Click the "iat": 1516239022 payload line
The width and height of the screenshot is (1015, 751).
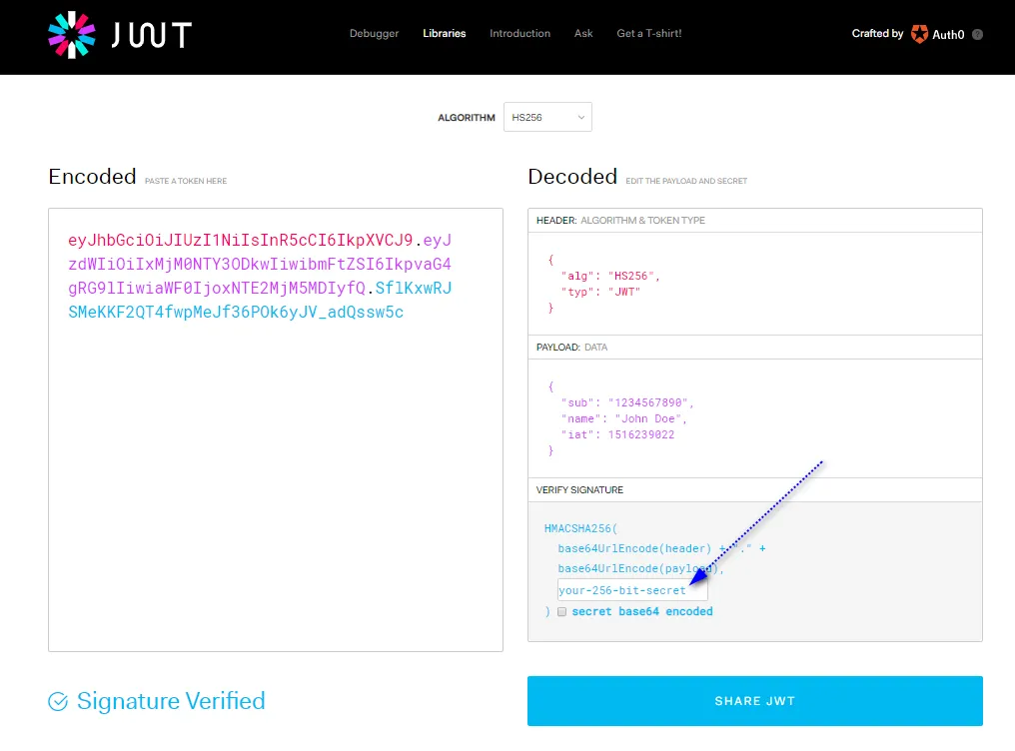(617, 435)
